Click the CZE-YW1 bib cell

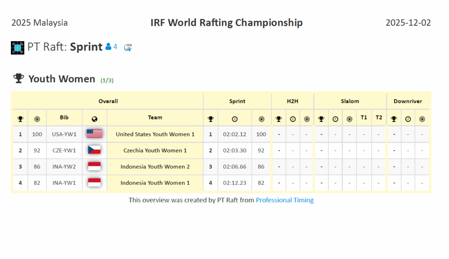pyautogui.click(x=64, y=151)
